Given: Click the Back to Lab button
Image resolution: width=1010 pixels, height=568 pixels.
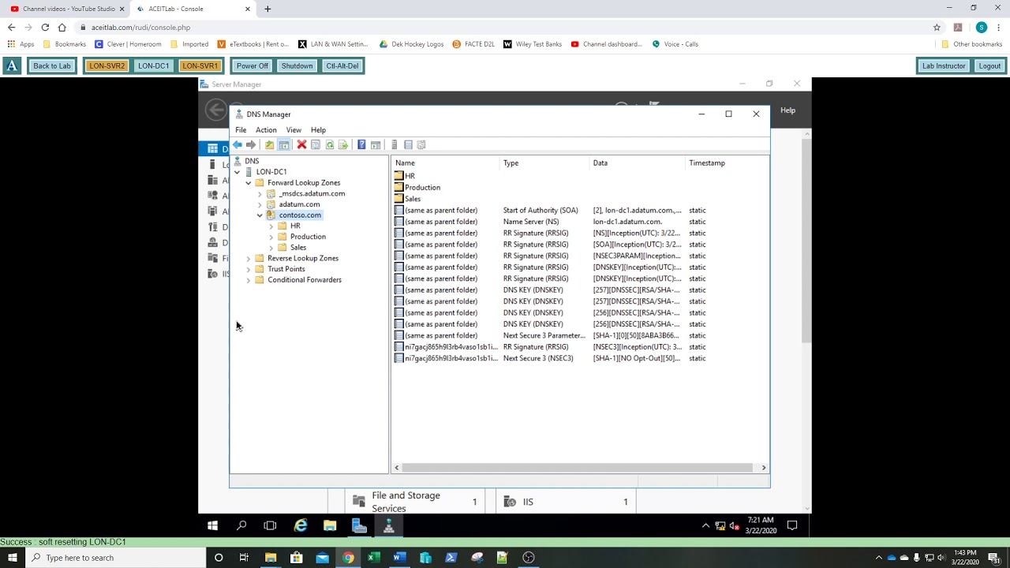Looking at the screenshot, I should tap(52, 66).
